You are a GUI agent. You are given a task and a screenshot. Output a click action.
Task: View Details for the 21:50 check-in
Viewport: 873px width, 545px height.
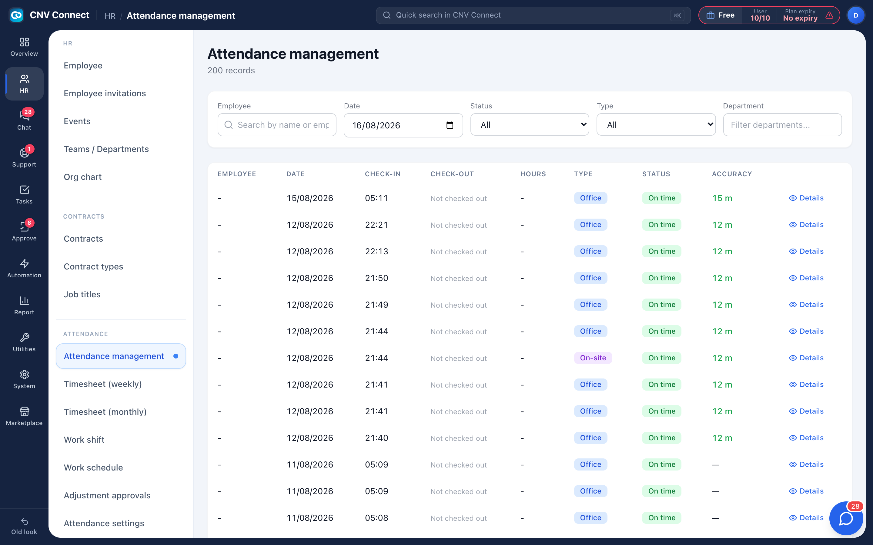tap(806, 278)
